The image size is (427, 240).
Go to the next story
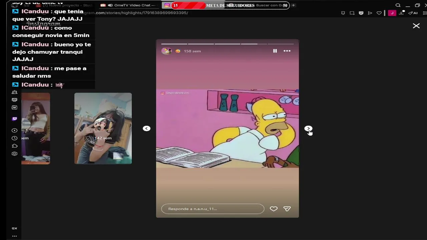(308, 128)
